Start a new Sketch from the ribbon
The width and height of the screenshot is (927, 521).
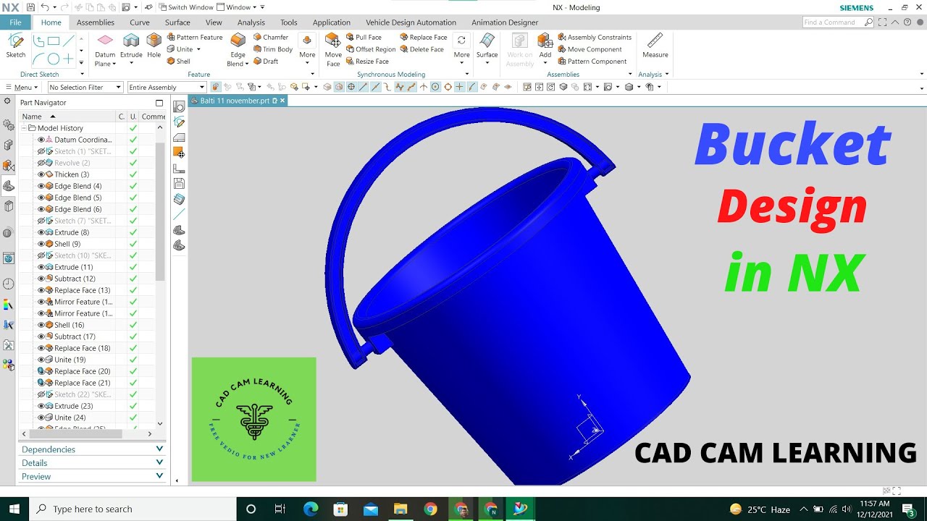15,46
